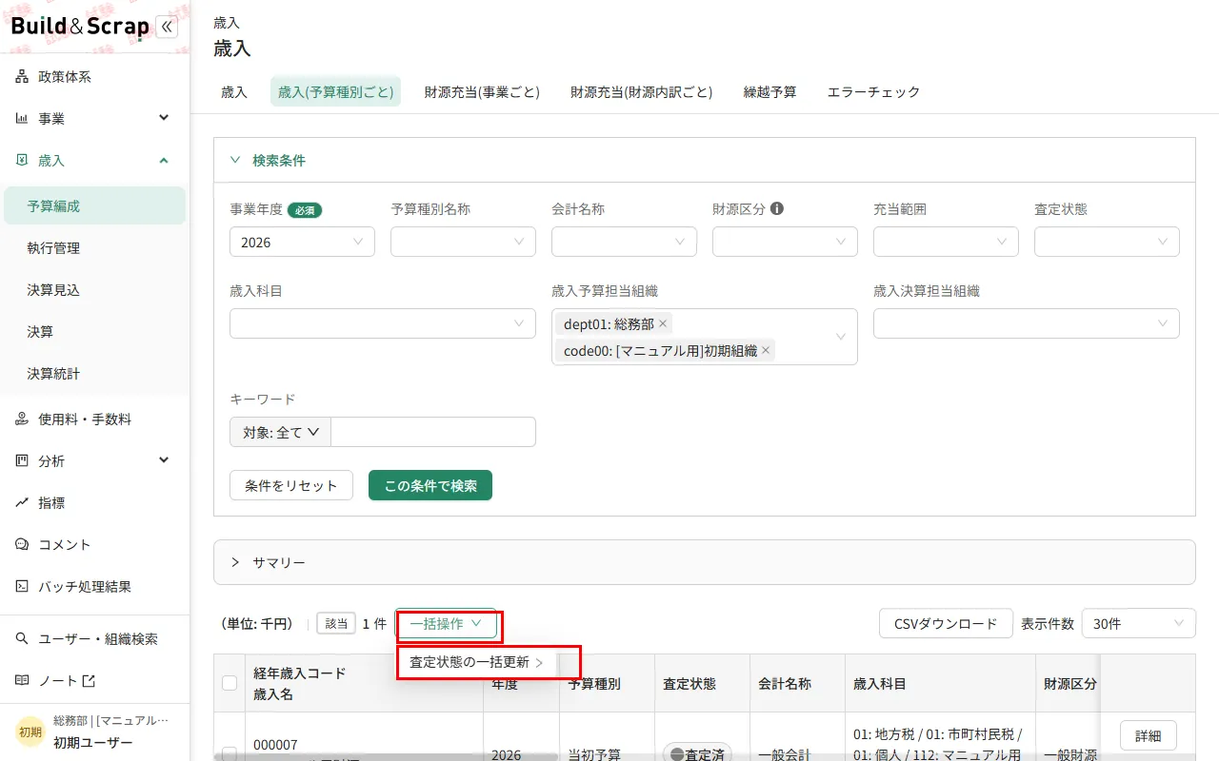
Task: Open the 査定状態 filter dropdown
Action: pyautogui.click(x=1107, y=242)
